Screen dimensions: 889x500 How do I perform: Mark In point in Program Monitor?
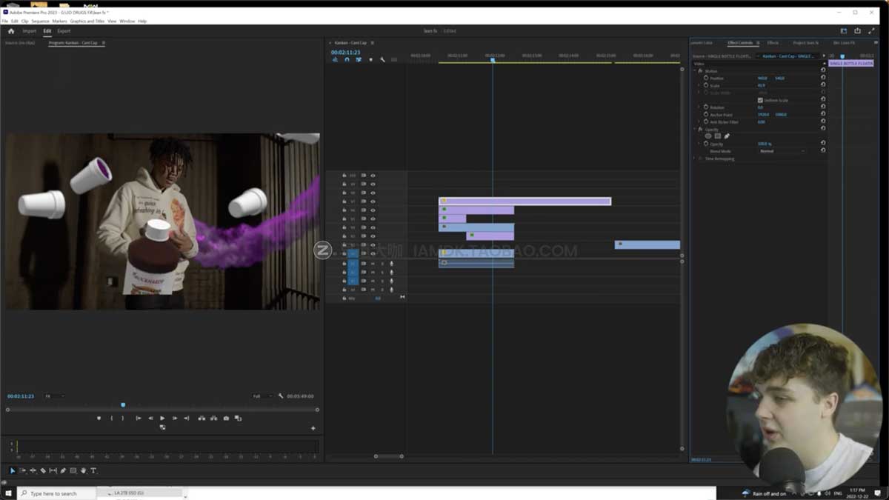click(x=112, y=419)
